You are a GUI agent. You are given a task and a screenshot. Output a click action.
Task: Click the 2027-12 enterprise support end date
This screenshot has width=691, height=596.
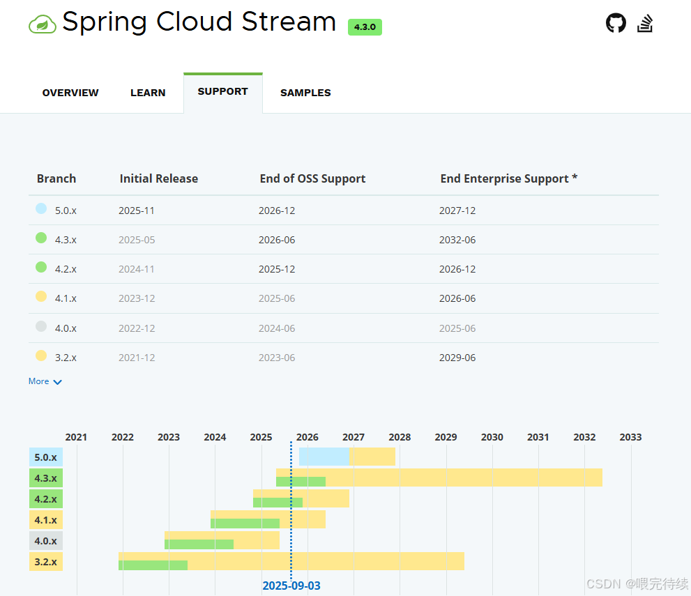click(x=457, y=211)
